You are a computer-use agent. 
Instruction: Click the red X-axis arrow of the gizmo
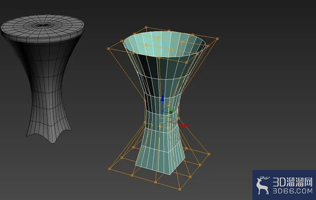click(184, 126)
